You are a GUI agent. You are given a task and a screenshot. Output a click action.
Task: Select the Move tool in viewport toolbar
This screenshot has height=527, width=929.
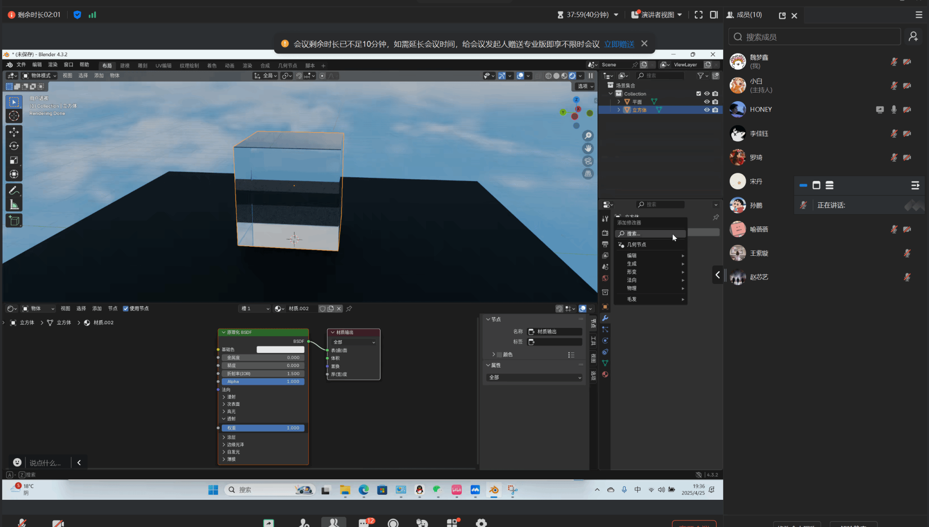(14, 132)
